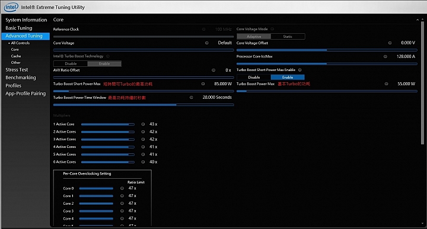Enable Intel Turbo Boost Technology
The width and height of the screenshot is (427, 229).
[x=104, y=63]
